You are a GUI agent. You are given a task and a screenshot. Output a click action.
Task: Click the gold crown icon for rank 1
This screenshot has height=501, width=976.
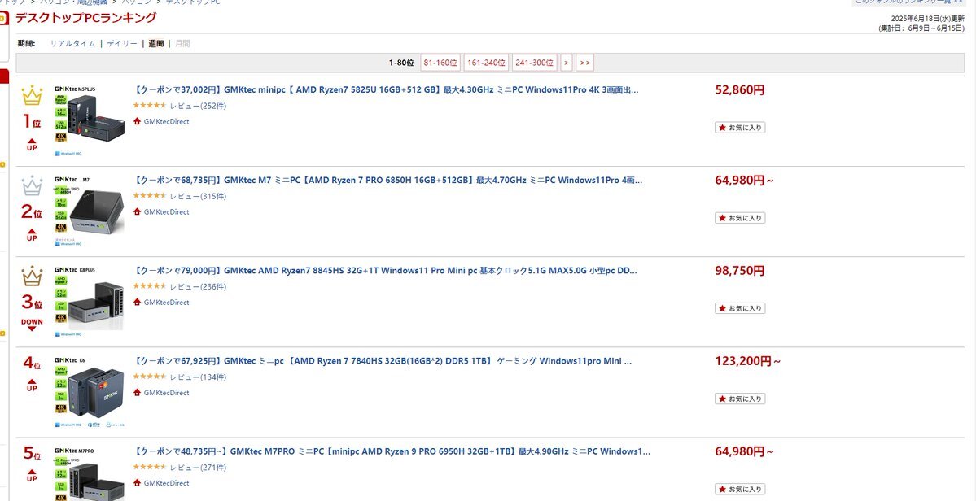tap(32, 96)
